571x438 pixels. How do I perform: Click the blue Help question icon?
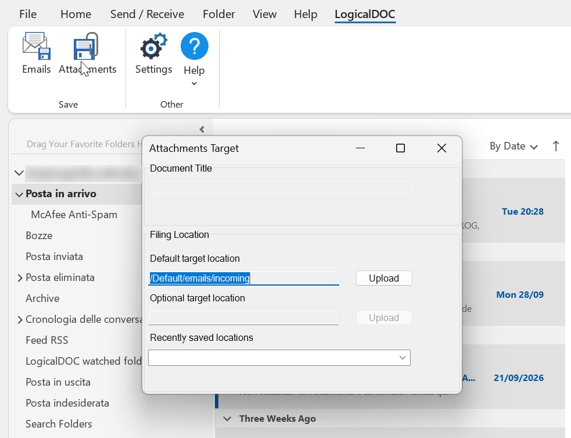[x=194, y=46]
